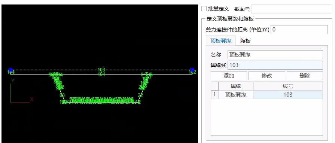Image resolution: width=335 pixels, height=143 pixels.
Task: Select line 80 on the left web
Action: click(62, 95)
